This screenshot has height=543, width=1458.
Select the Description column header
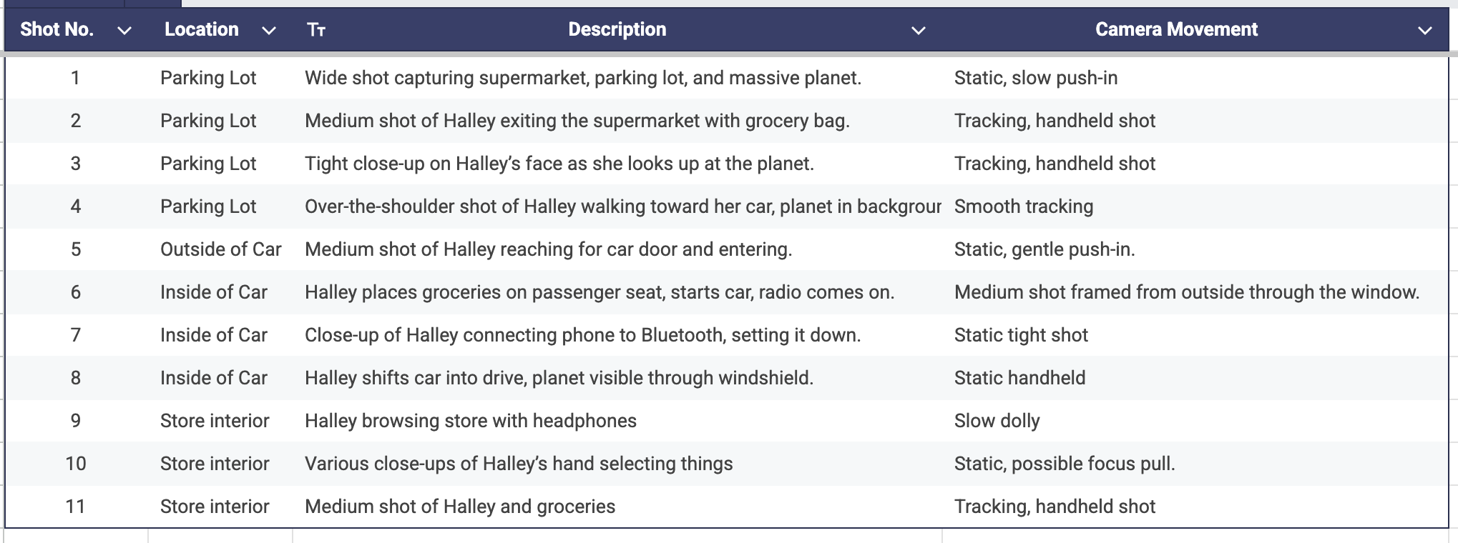(x=617, y=29)
